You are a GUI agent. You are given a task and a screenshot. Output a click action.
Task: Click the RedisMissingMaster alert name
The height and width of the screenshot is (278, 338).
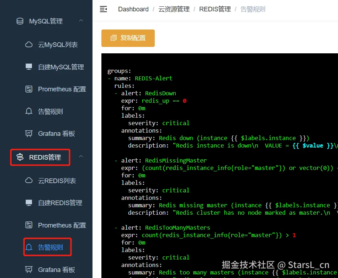pyautogui.click(x=176, y=160)
